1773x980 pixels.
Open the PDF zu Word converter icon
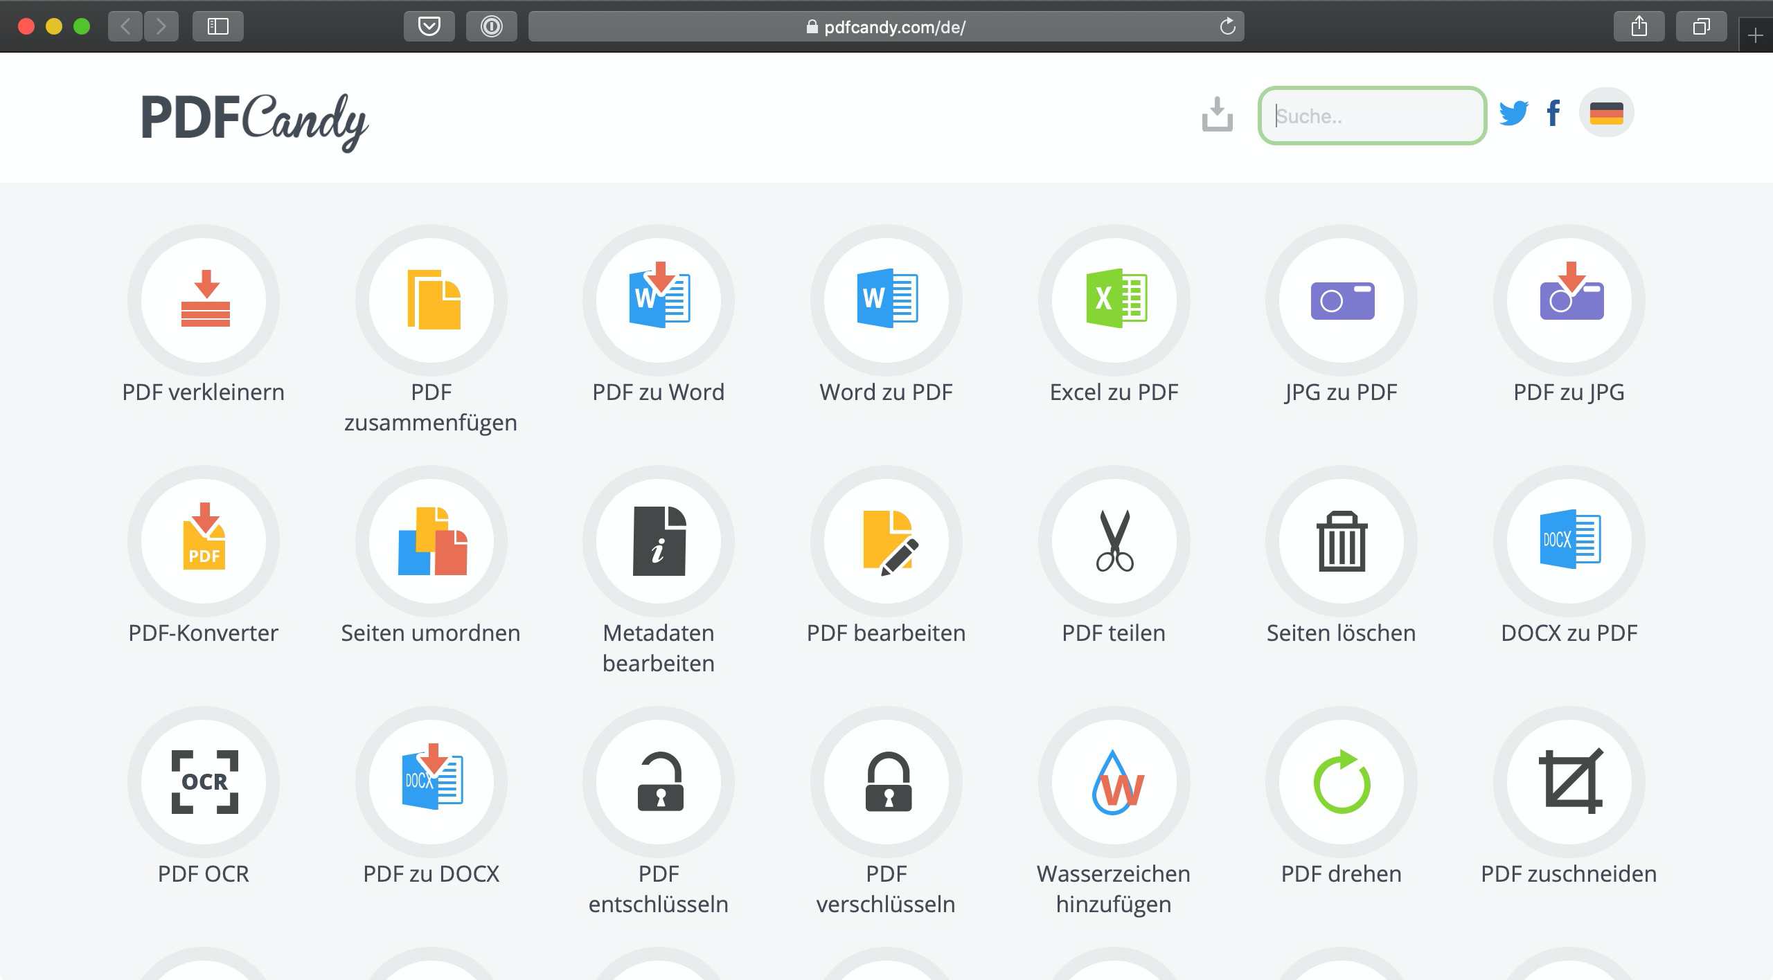tap(659, 300)
